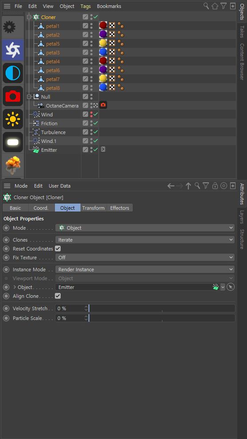Viewport: 247px width, 439px height.
Task: Select the red camera icon in sidebar
Action: [13, 96]
